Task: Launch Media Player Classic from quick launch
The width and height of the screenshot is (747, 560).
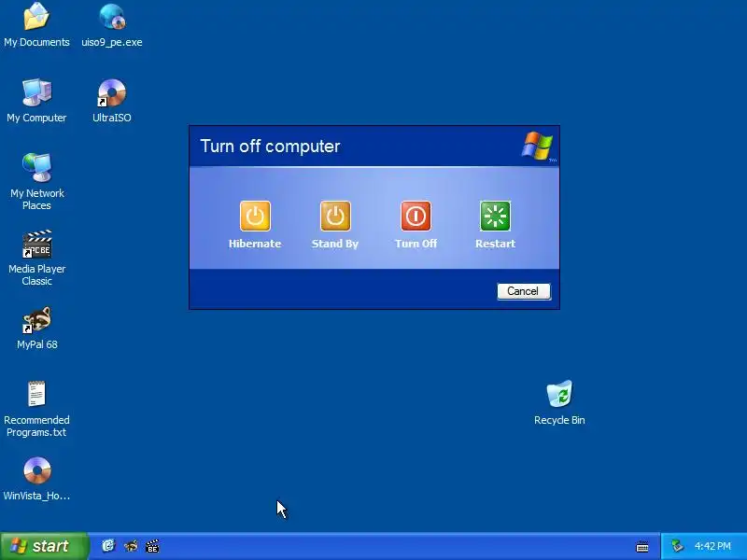Action: coord(152,546)
